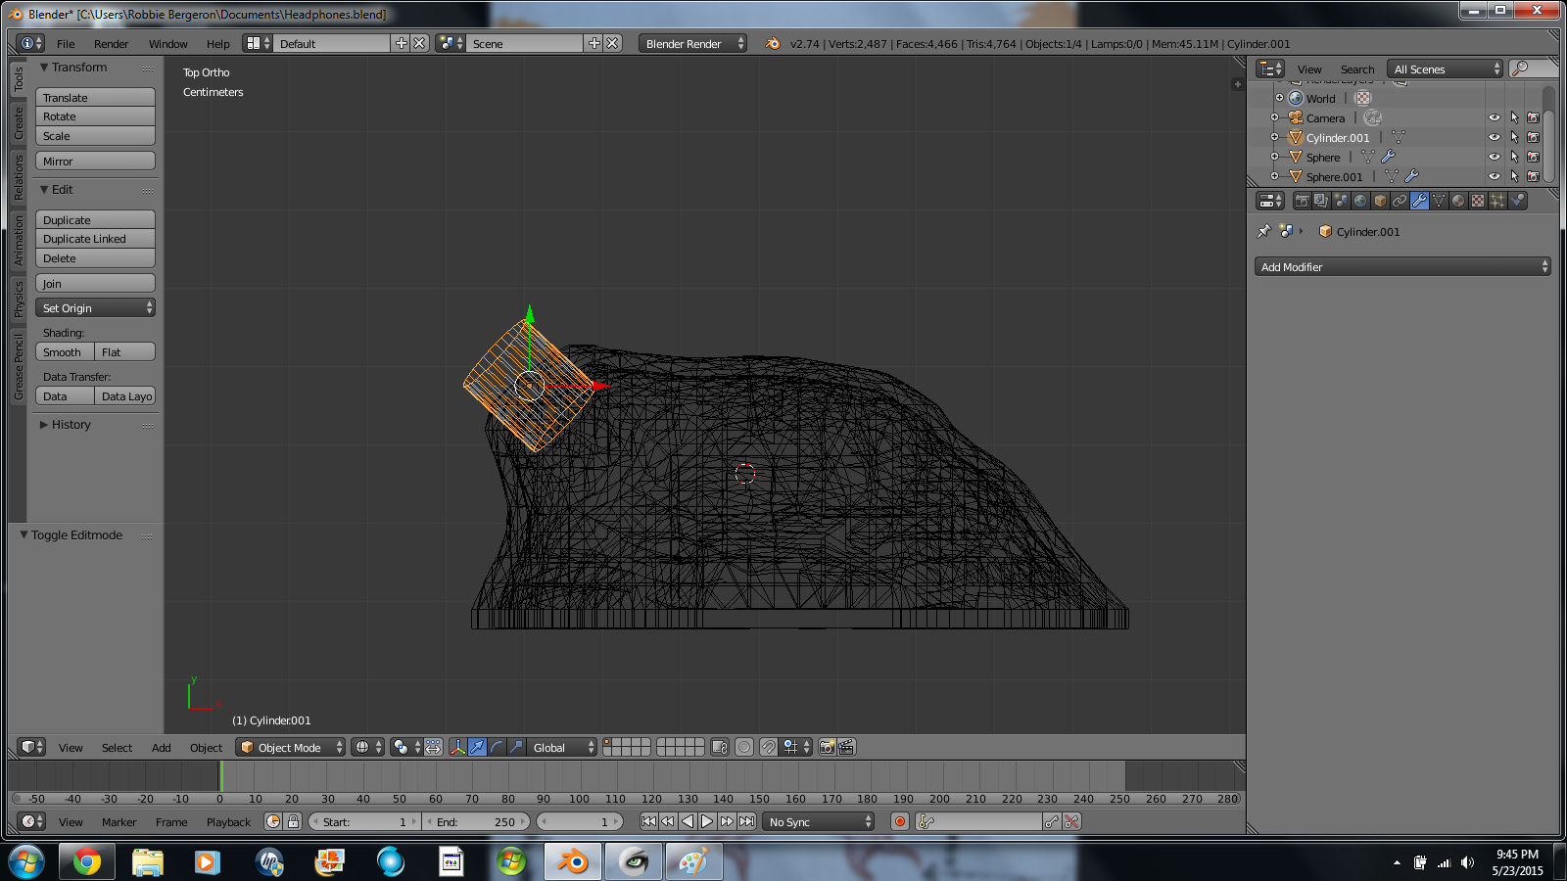Toggle automatic keyframe record button
The width and height of the screenshot is (1567, 881).
tap(900, 821)
